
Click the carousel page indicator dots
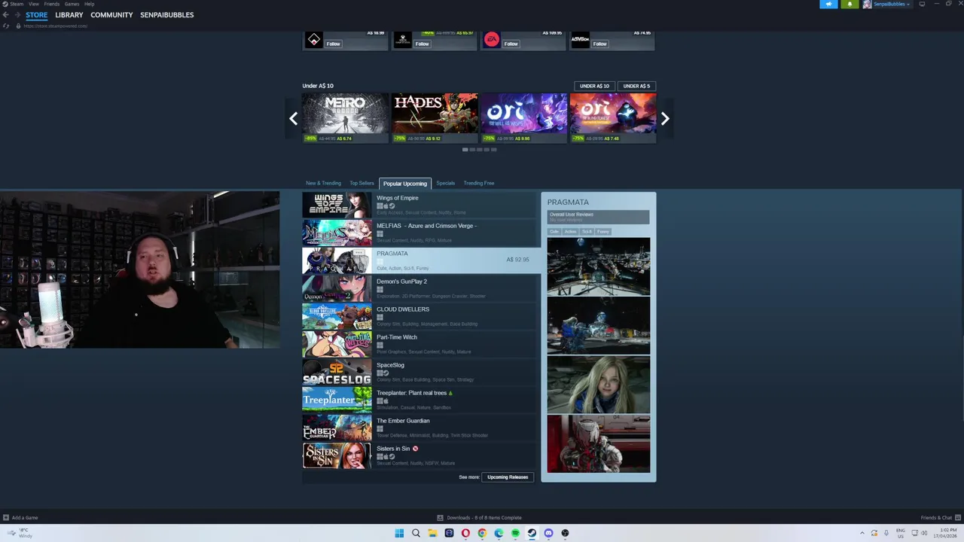pyautogui.click(x=479, y=149)
